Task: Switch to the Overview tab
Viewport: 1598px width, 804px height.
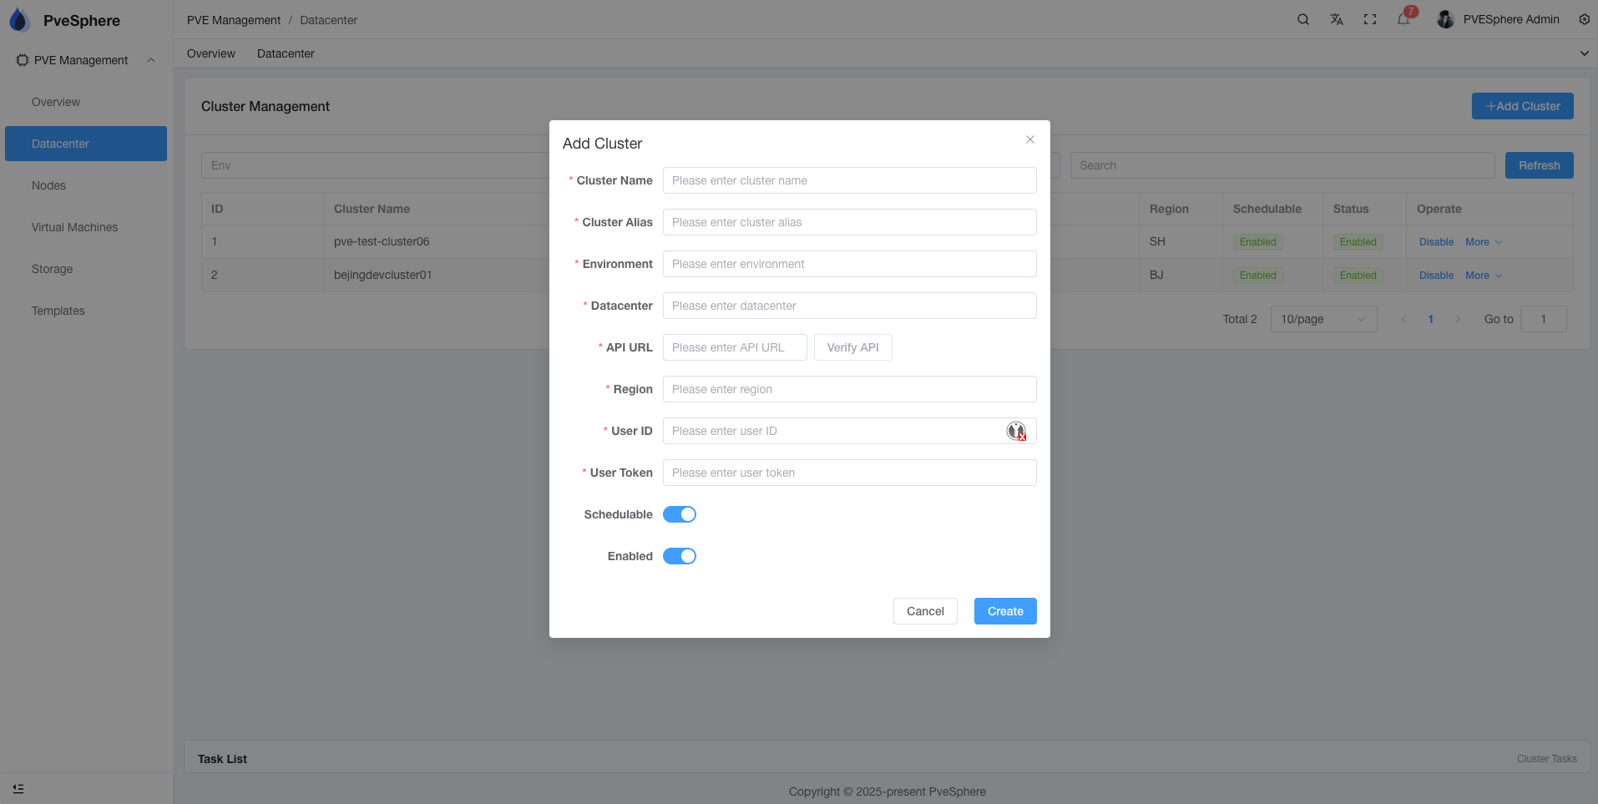Action: pos(210,53)
